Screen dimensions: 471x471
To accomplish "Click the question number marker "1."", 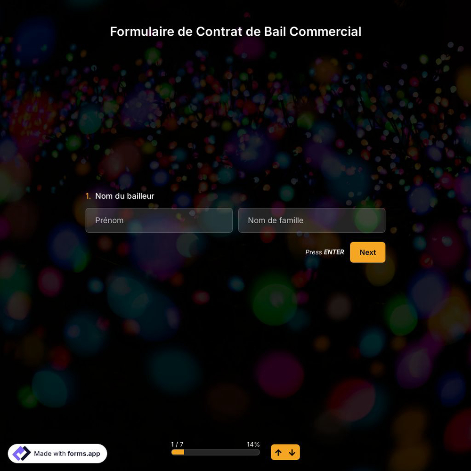I will click(88, 196).
